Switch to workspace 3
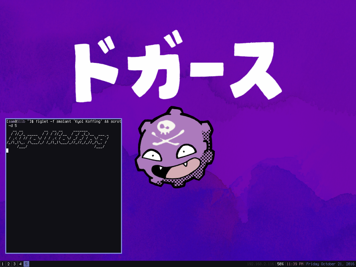The height and width of the screenshot is (267, 356). (15, 264)
